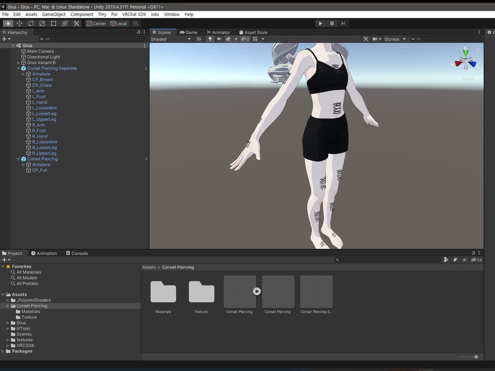Open the VRChat SDK menu

(x=134, y=14)
